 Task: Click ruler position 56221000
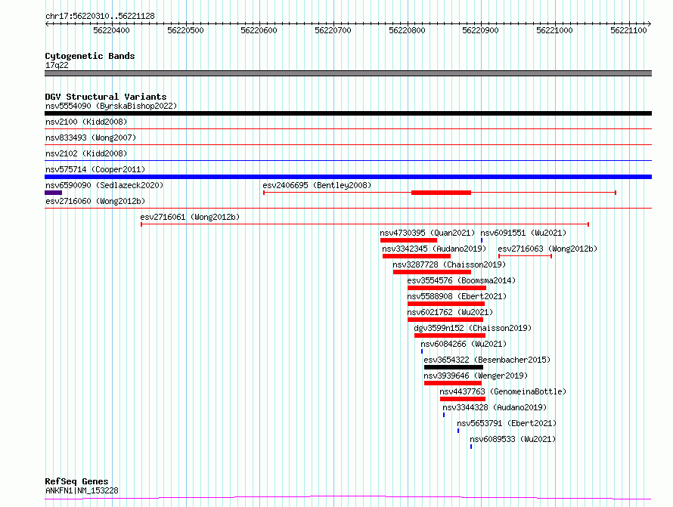pos(554,30)
